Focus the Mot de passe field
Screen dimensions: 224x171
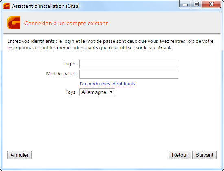(129, 74)
